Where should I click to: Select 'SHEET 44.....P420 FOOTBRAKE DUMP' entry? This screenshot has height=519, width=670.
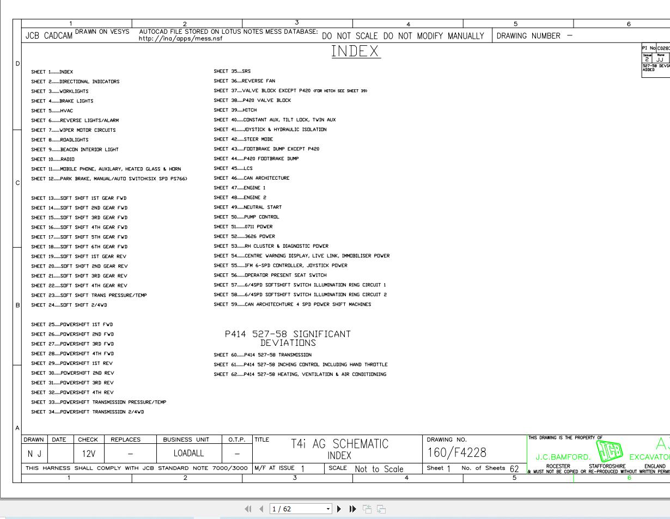256,159
